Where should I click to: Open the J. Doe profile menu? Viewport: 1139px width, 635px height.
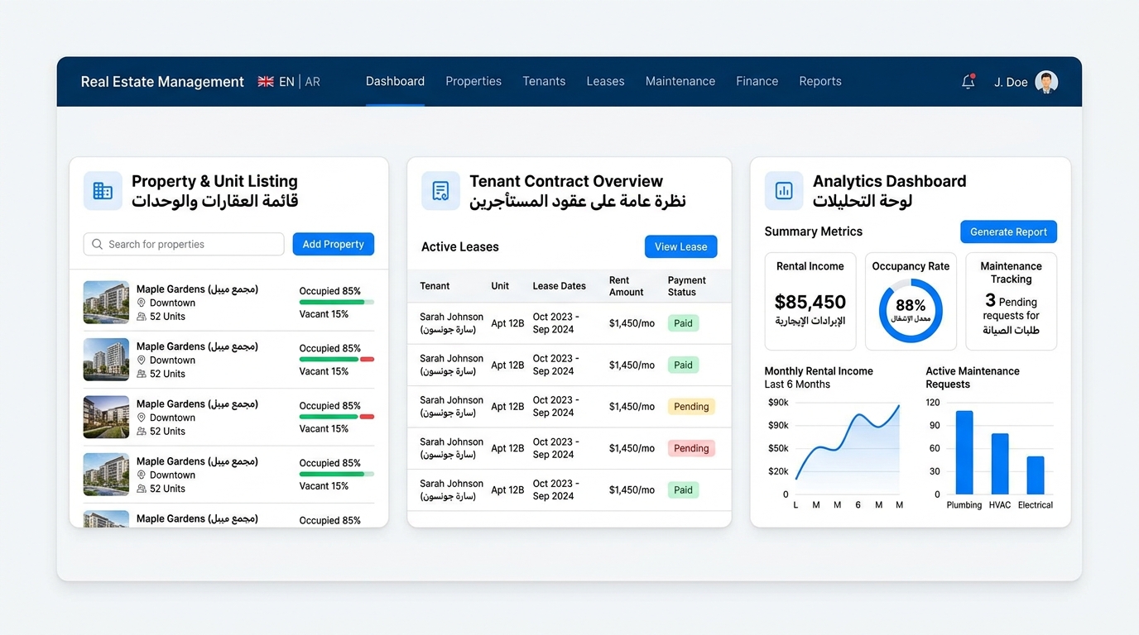[x=1025, y=82]
